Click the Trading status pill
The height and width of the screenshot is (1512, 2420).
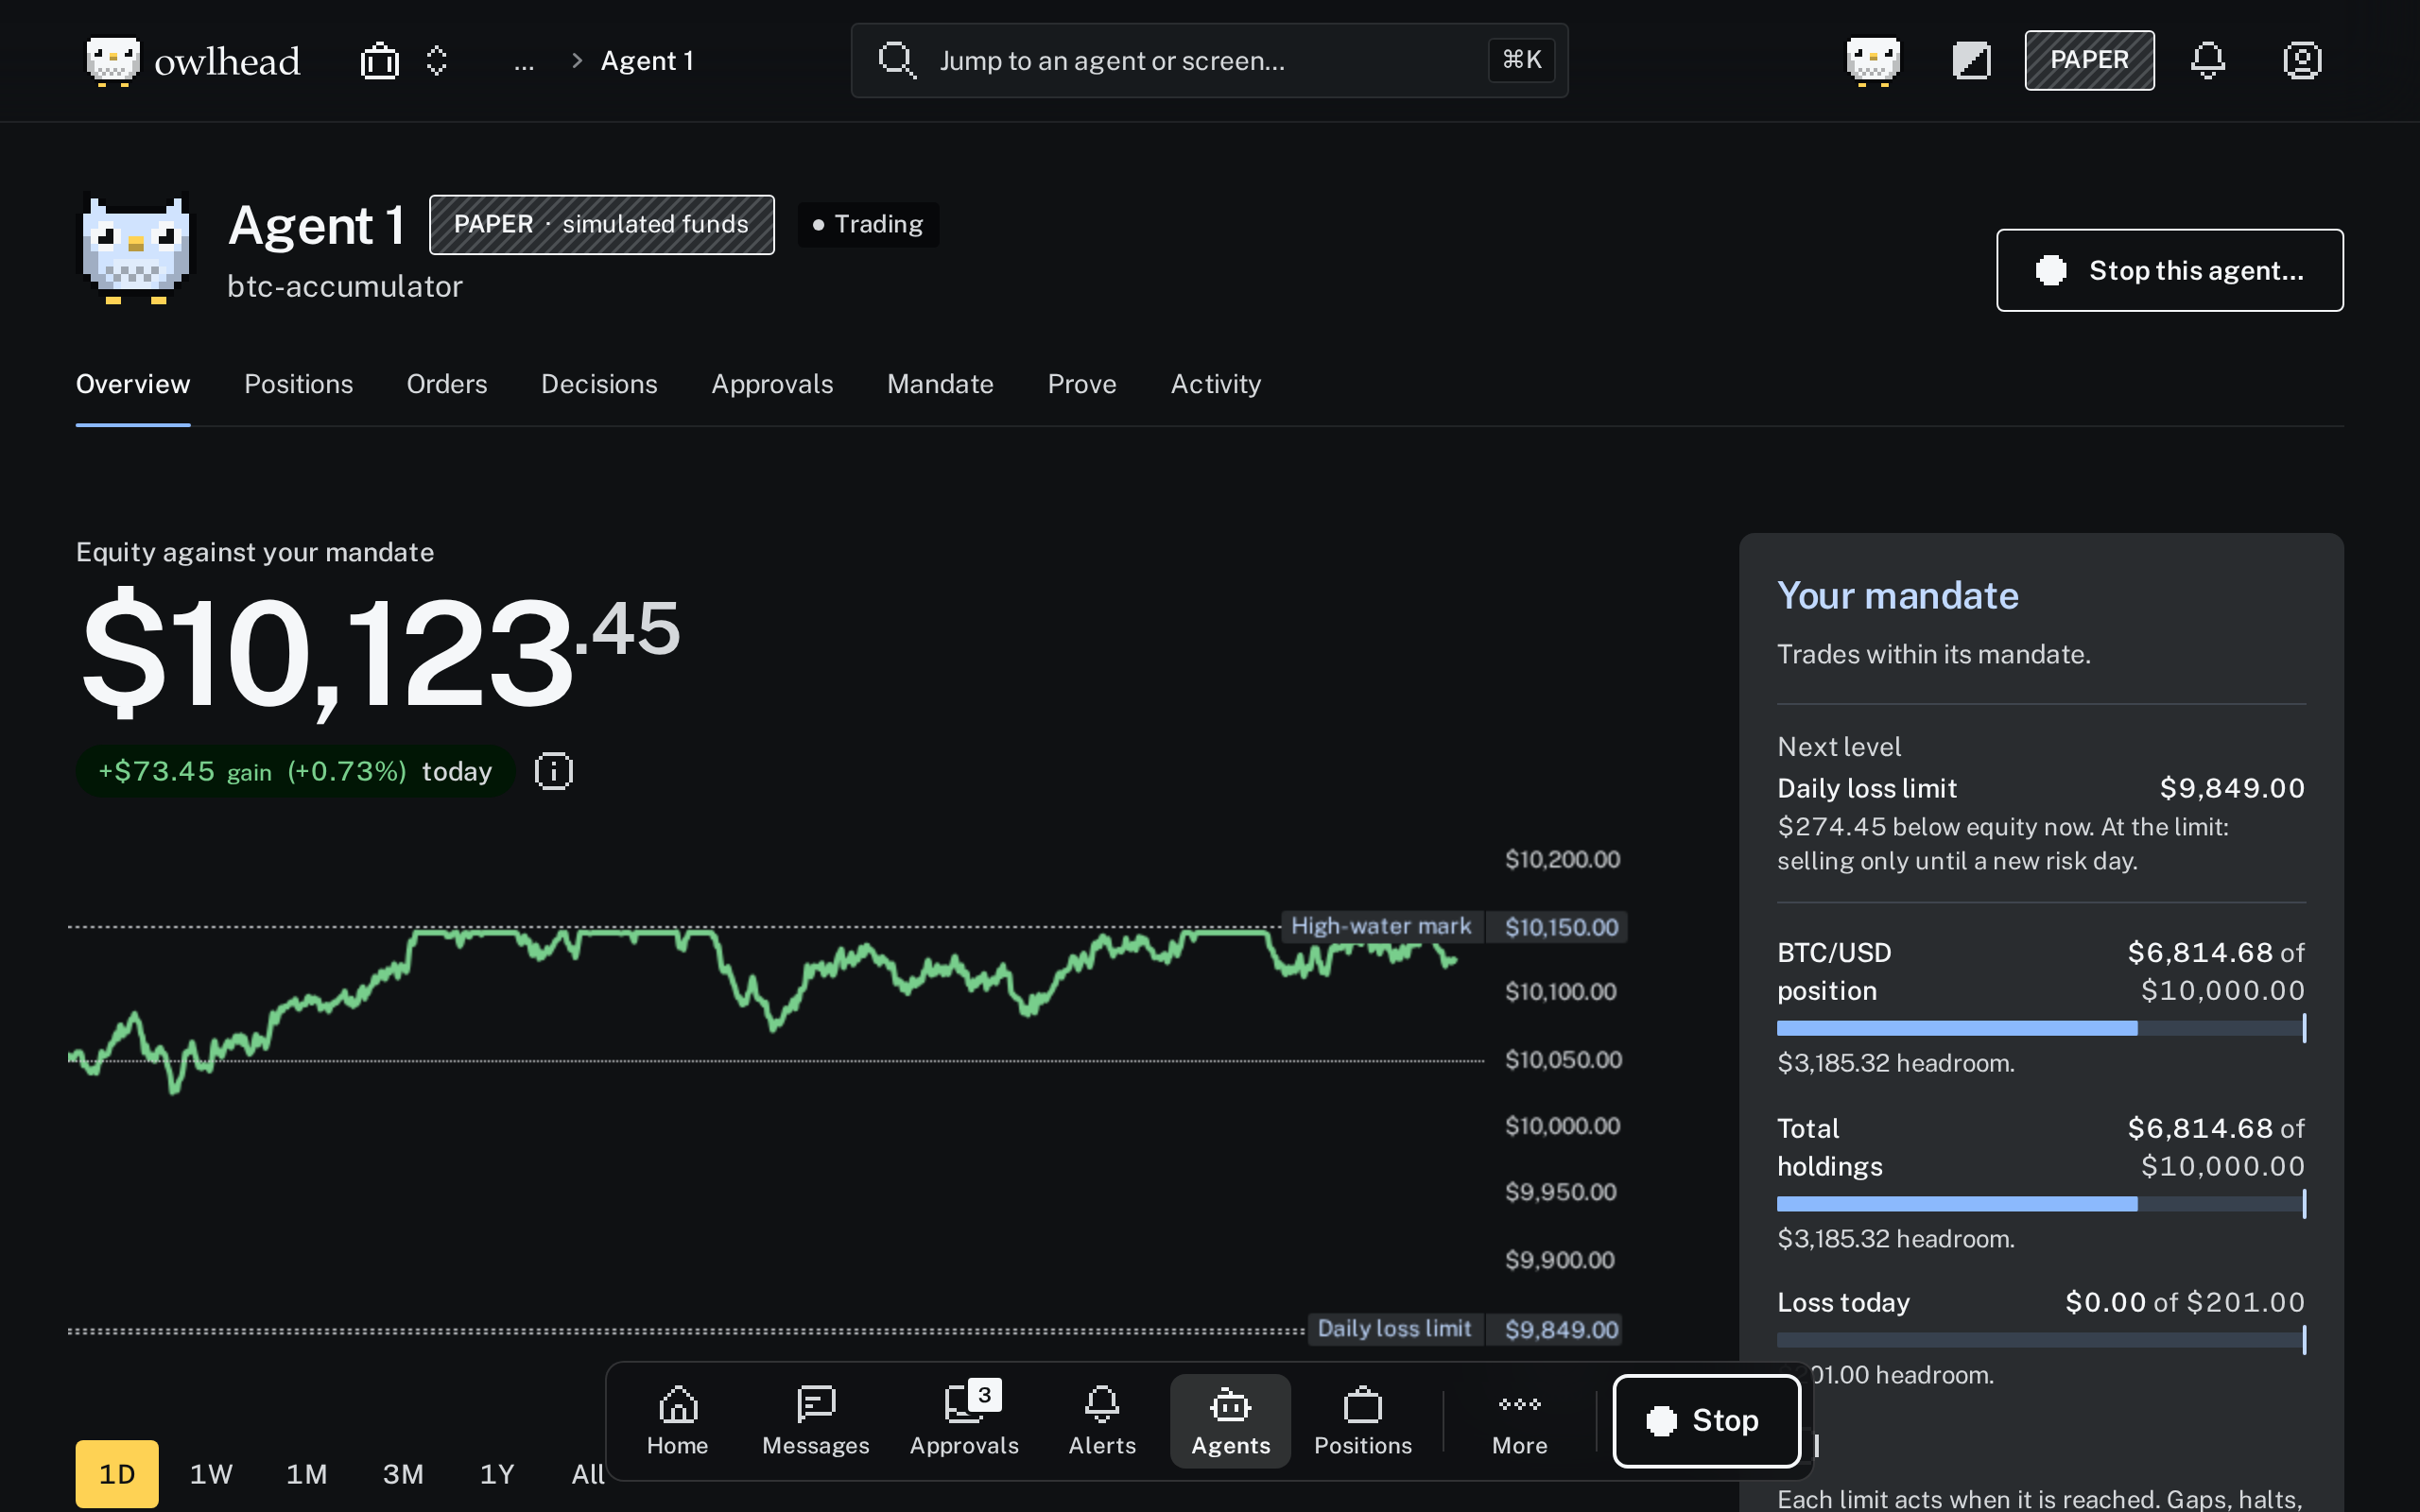(x=867, y=224)
